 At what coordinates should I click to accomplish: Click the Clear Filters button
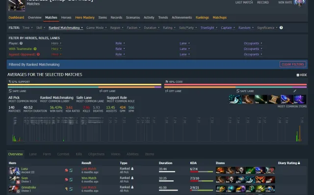[x=293, y=64]
